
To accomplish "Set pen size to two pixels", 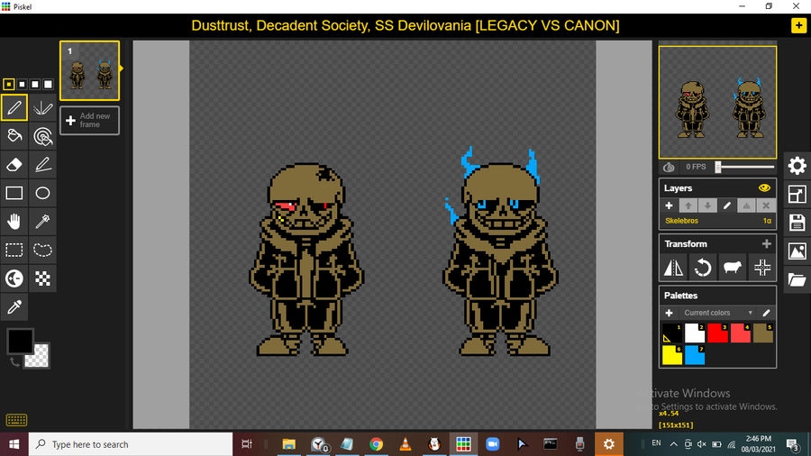I will (x=22, y=84).
